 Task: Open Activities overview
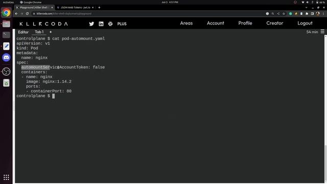click(x=8, y=2)
